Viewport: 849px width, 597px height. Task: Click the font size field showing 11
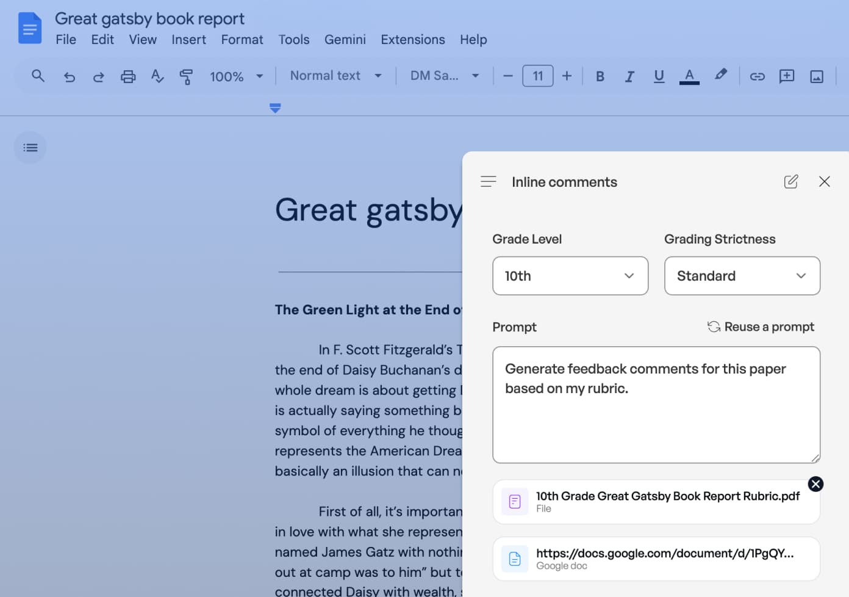pyautogui.click(x=538, y=76)
